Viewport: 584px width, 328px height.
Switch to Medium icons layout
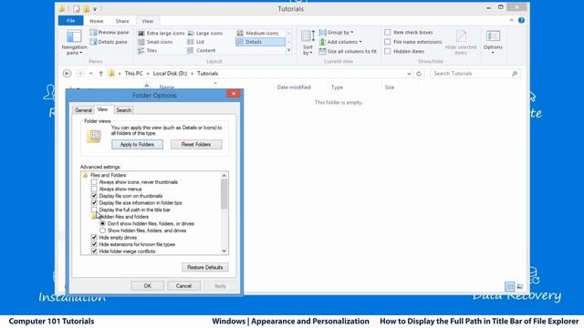point(257,33)
